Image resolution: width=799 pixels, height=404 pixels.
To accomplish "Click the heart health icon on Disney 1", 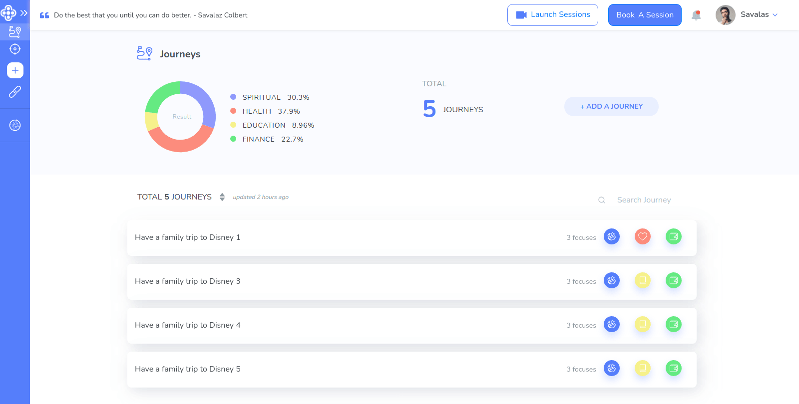I will click(x=643, y=236).
